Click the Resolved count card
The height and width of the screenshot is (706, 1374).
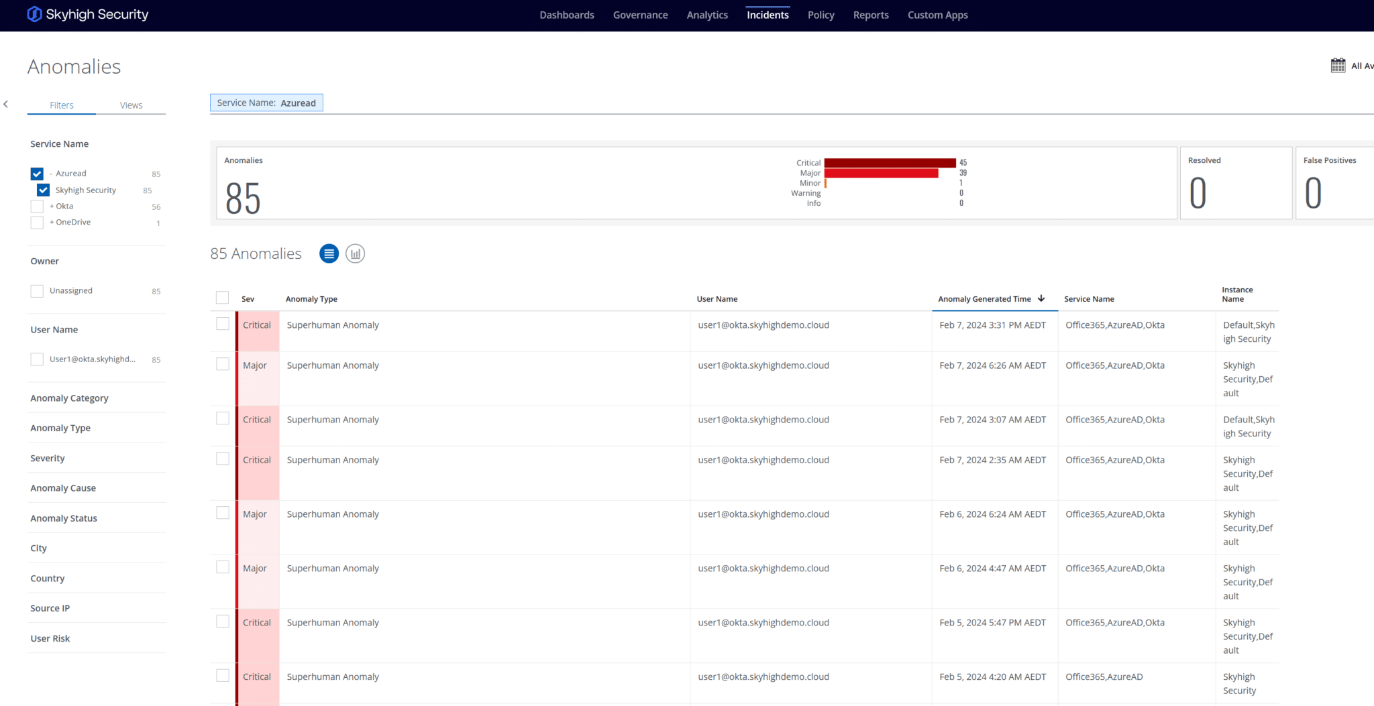coord(1235,183)
